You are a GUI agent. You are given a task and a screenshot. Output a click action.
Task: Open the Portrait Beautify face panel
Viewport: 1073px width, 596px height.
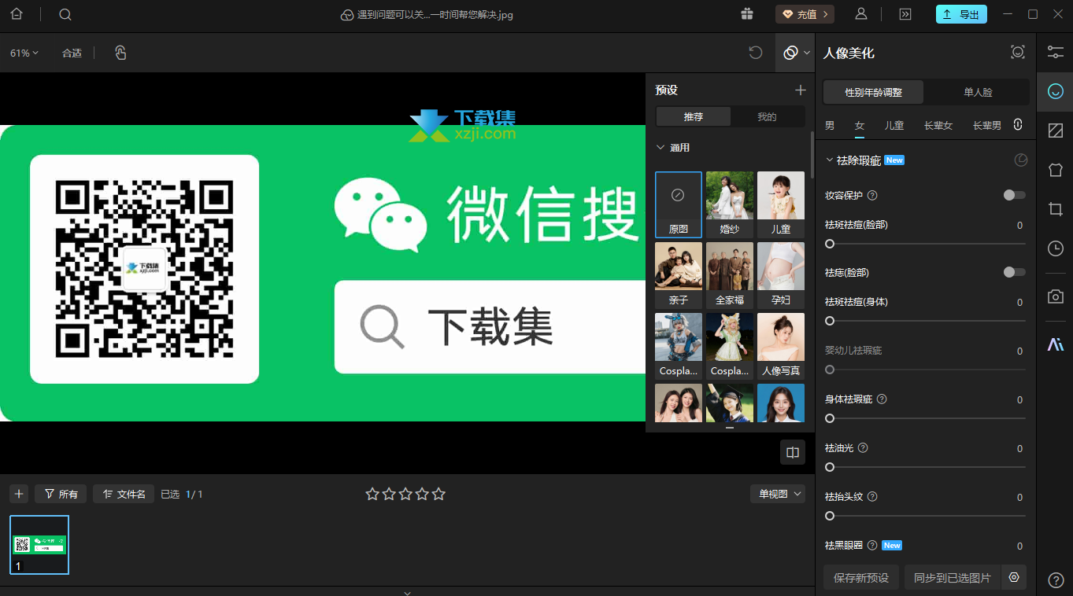[1055, 92]
